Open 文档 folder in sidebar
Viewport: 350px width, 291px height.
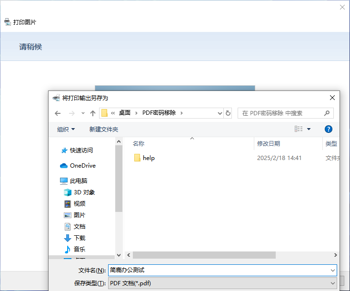click(x=80, y=226)
